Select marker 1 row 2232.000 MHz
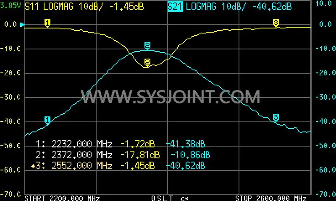Viewport: 336px width, 201px height. point(120,144)
